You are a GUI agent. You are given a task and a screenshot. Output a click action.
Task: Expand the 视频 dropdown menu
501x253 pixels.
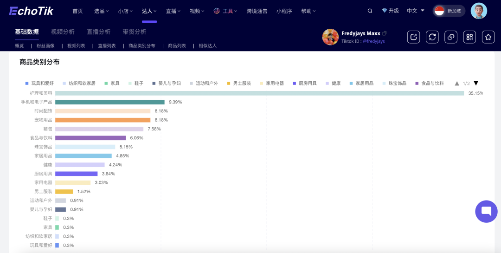tap(197, 11)
